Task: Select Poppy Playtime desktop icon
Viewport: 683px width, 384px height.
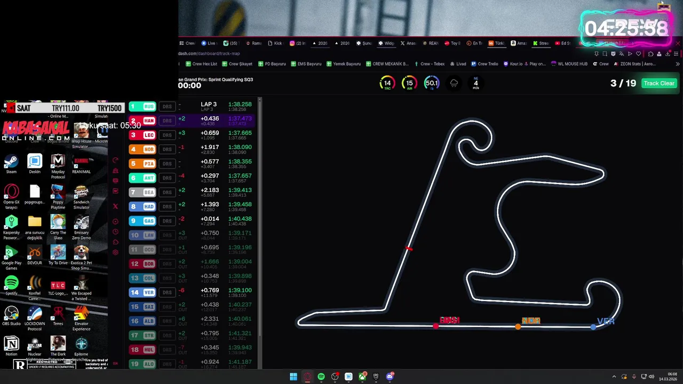Action: click(x=58, y=197)
